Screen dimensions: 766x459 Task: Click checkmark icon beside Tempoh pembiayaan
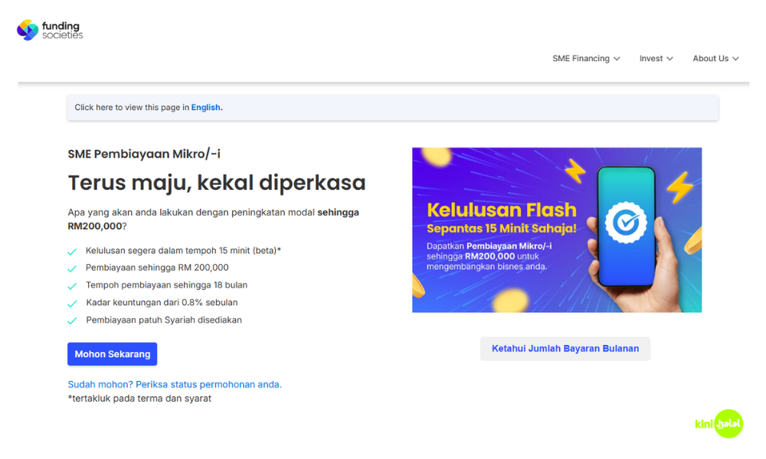[72, 286]
